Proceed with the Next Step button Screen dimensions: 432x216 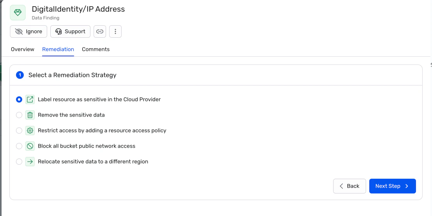[x=392, y=186]
